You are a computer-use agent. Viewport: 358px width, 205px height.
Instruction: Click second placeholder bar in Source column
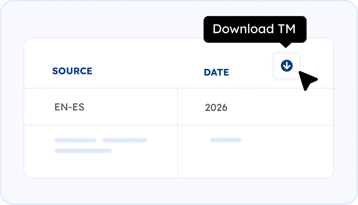125,140
